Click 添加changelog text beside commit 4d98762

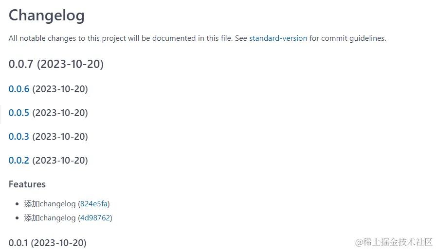50,218
